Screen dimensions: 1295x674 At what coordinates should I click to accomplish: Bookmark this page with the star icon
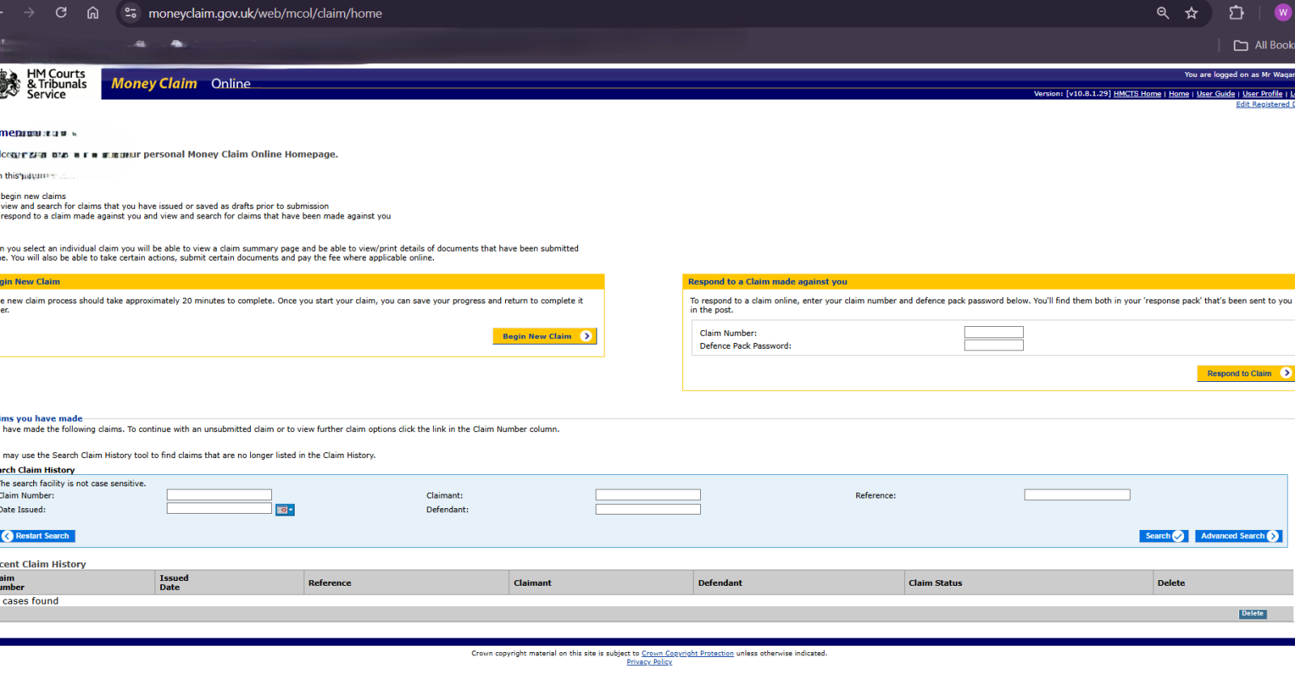pos(1191,13)
